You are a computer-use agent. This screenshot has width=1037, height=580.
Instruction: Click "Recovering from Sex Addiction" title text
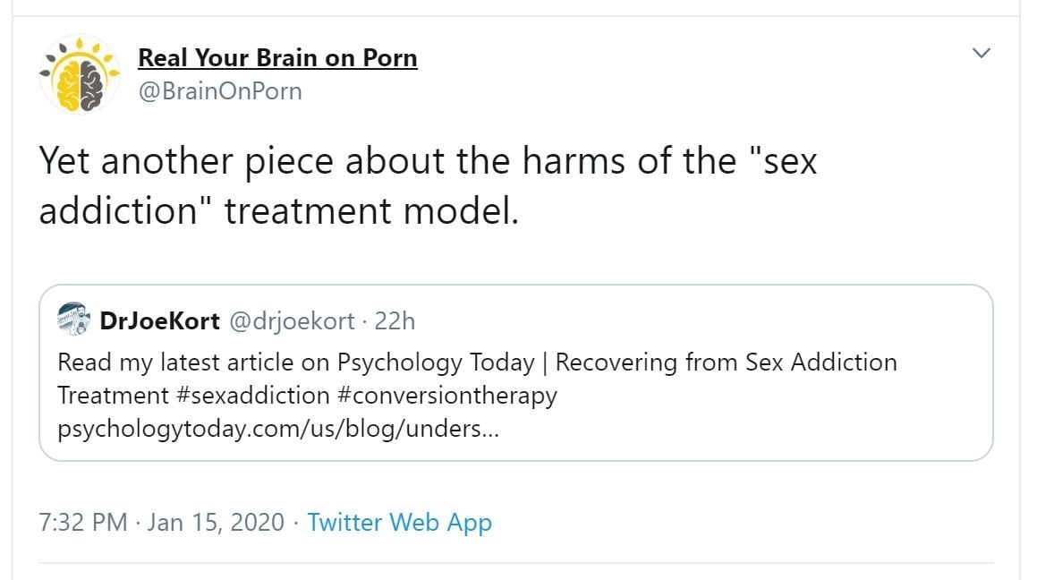(726, 362)
